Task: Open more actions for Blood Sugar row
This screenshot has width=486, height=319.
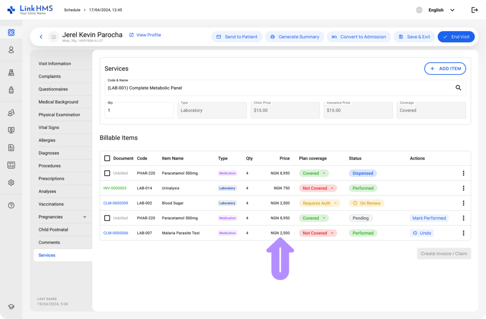Action: (463, 203)
